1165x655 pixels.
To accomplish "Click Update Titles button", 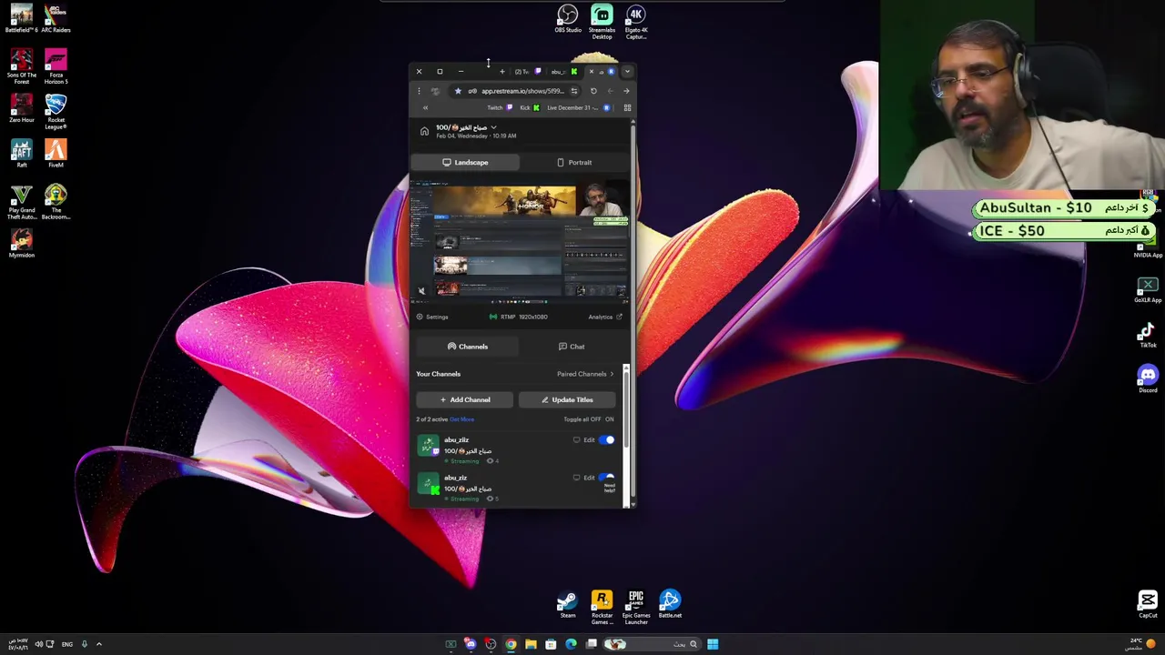I will [x=567, y=399].
